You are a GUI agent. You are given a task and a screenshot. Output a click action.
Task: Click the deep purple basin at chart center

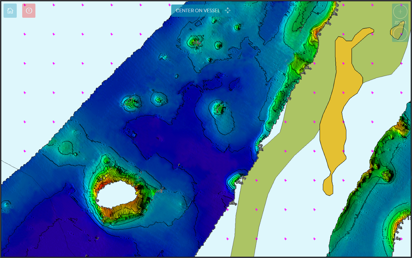click(x=167, y=135)
